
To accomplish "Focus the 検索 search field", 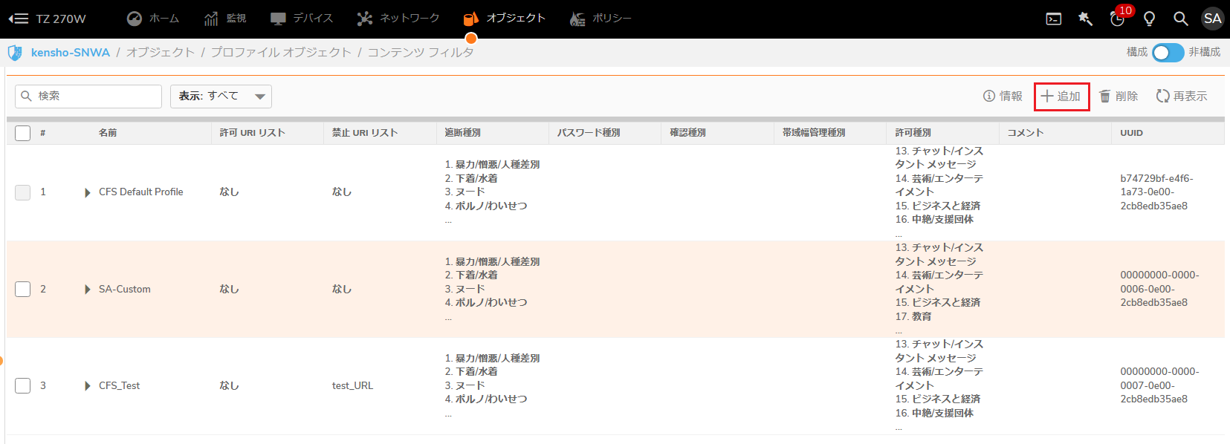I will coord(88,97).
